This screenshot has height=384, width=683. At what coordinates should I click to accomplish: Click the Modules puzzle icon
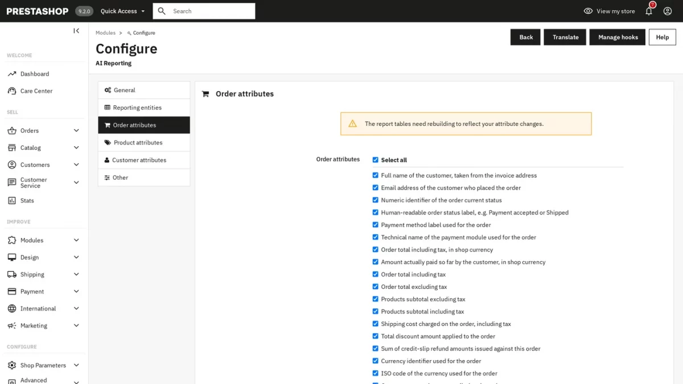(x=12, y=240)
